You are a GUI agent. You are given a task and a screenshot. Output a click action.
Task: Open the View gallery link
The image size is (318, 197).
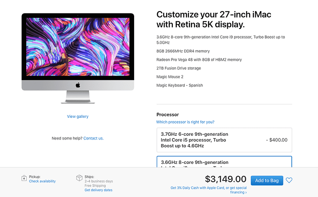coord(78,116)
